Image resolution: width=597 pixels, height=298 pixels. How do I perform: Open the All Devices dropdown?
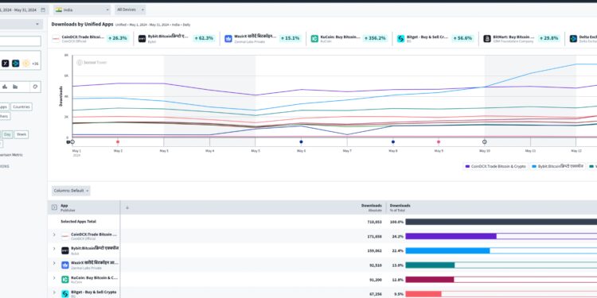click(131, 10)
